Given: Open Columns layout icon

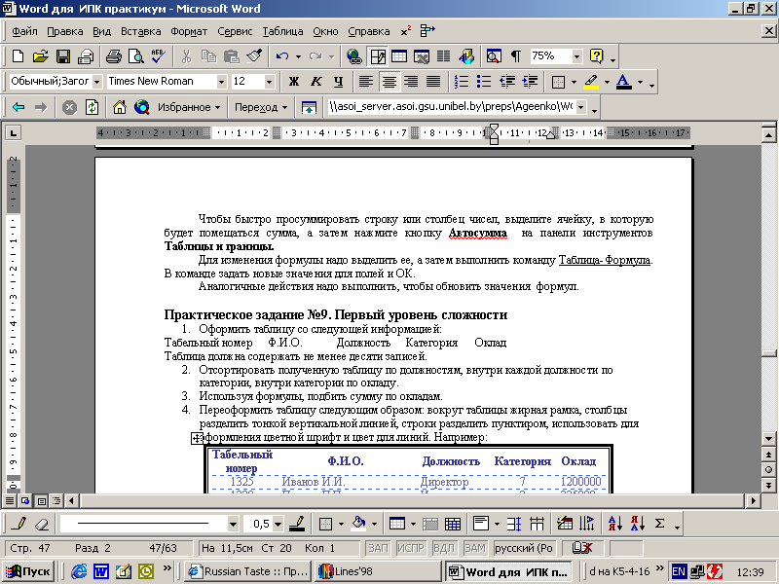Looking at the screenshot, I should 444,56.
